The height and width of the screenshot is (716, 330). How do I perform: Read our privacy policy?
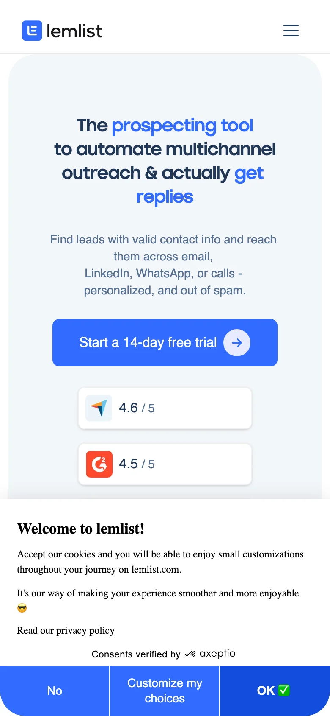click(x=65, y=630)
